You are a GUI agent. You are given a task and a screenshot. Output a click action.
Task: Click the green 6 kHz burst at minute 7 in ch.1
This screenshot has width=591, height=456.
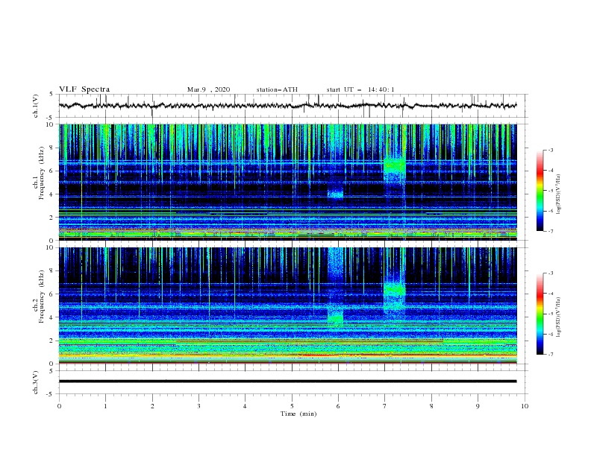395,167
